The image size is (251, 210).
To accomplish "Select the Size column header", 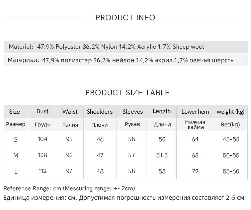I will [14, 112].
